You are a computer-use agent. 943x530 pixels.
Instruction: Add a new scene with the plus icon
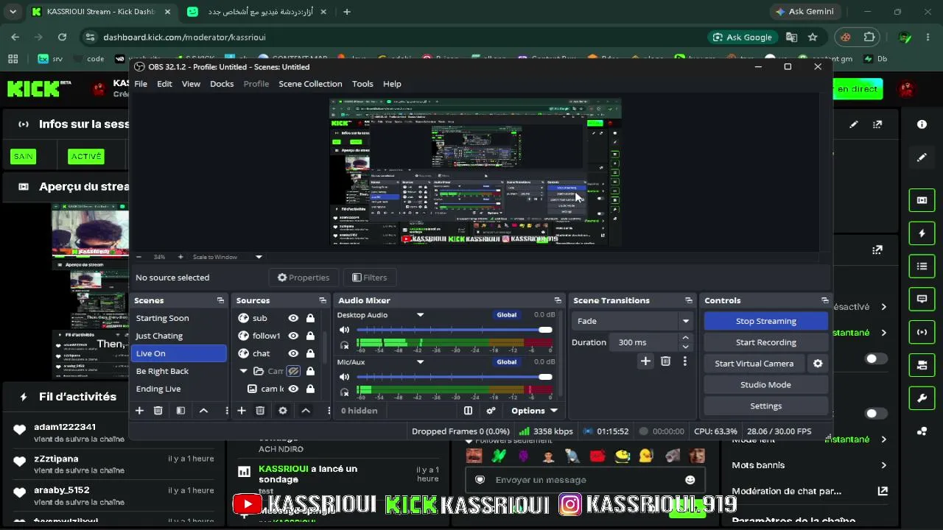[x=139, y=411]
